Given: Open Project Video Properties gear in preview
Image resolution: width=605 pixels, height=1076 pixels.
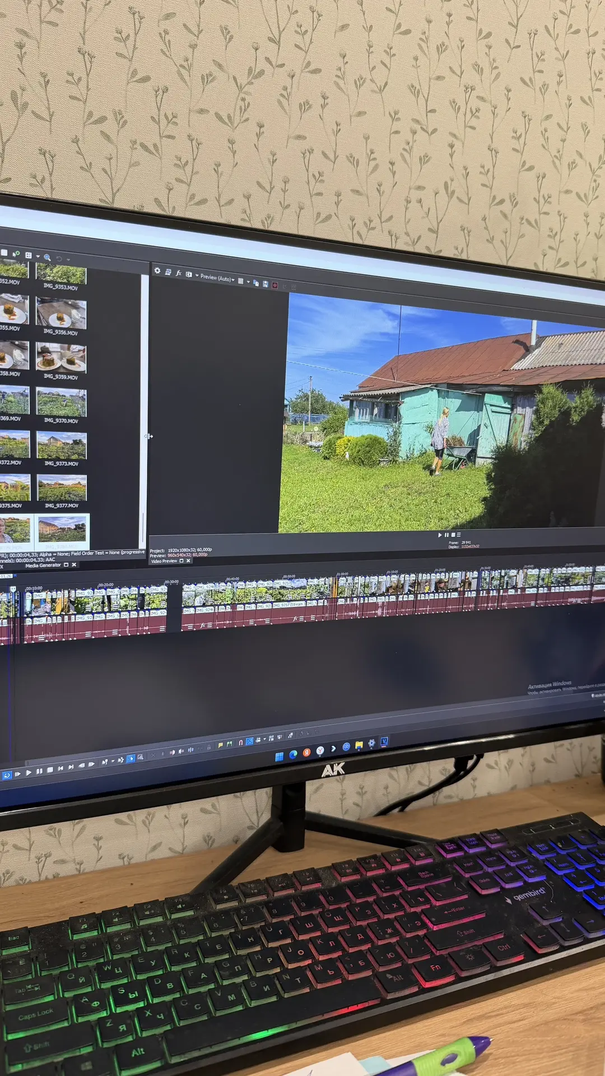Looking at the screenshot, I should 157,271.
